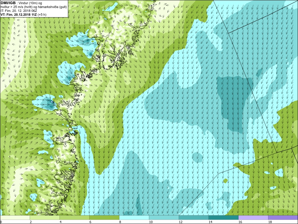Click the 10–12 m/s legend color swatch

point(164,217)
